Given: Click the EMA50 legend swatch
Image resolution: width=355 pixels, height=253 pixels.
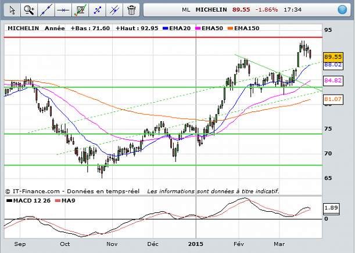Looking at the screenshot, I should (198, 28).
